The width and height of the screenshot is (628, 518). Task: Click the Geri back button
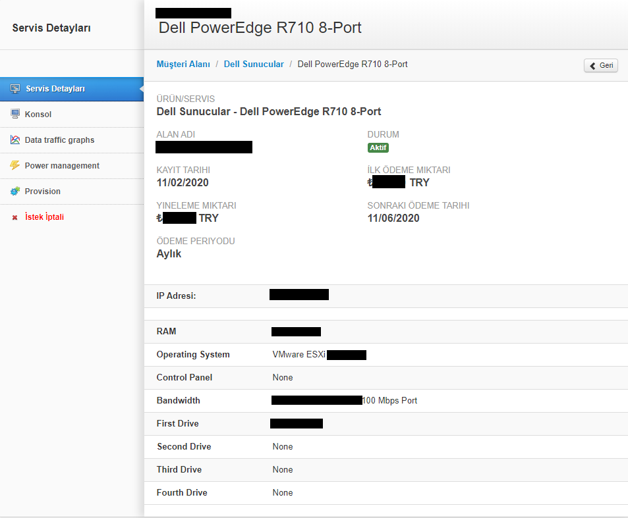pos(601,66)
